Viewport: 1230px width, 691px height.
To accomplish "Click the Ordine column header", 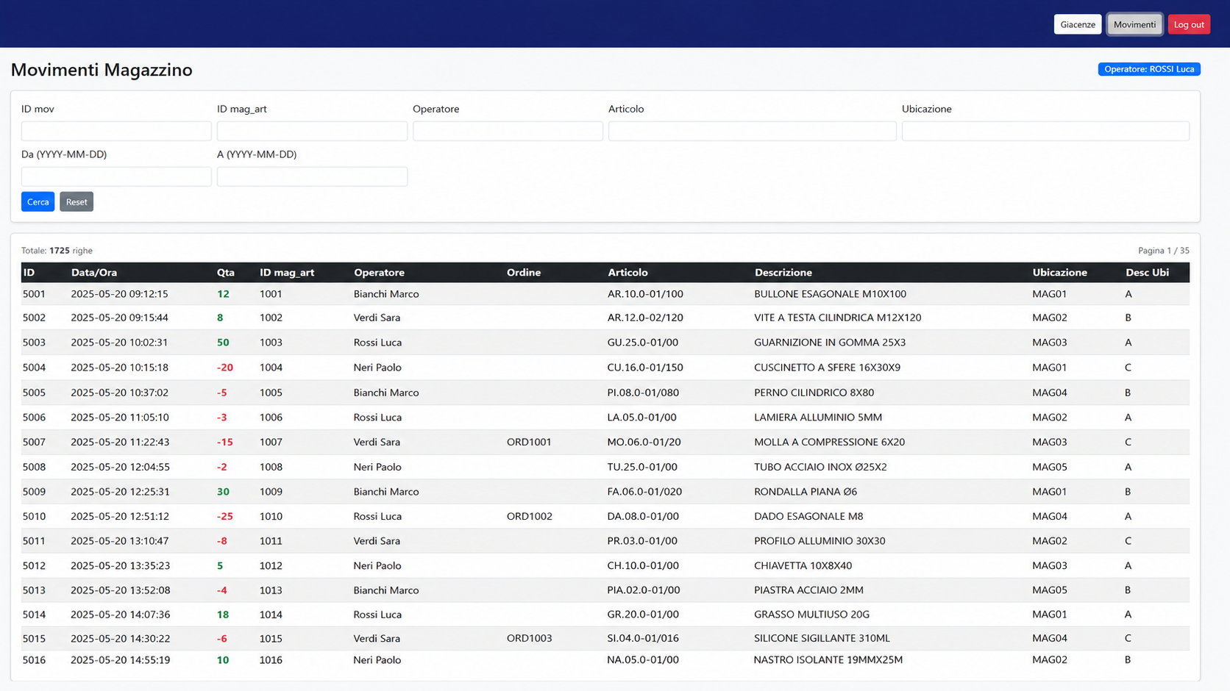I will click(x=523, y=272).
